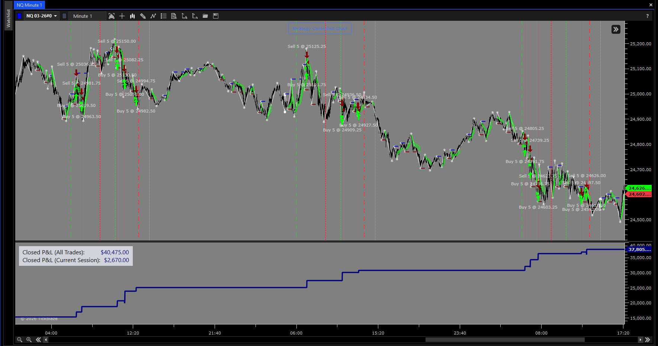
Task: Open the bar chart type icon
Action: [x=132, y=16]
